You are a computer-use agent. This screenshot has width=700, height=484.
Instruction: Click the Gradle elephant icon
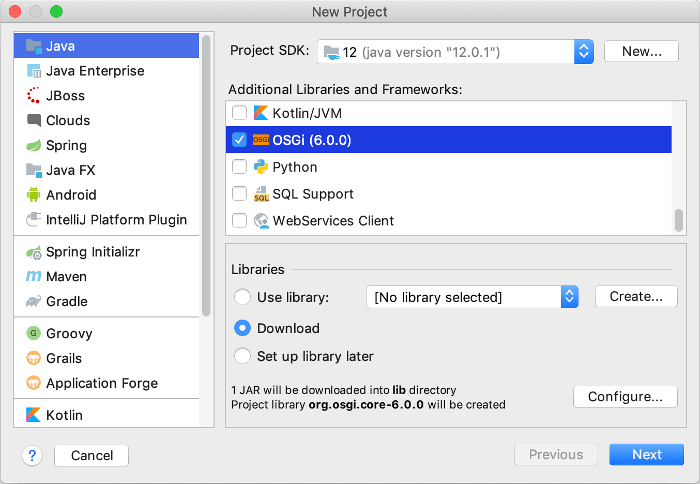pos(34,301)
